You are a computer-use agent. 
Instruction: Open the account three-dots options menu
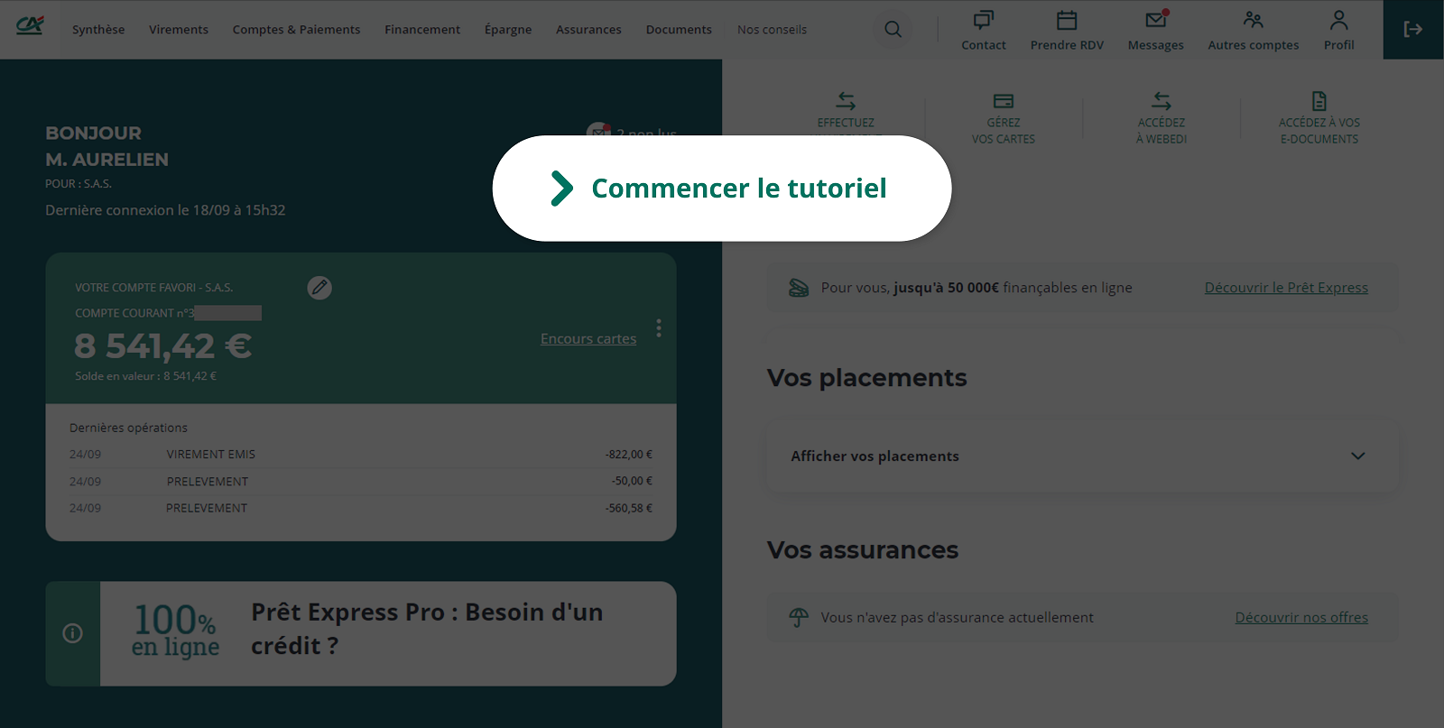click(x=659, y=328)
